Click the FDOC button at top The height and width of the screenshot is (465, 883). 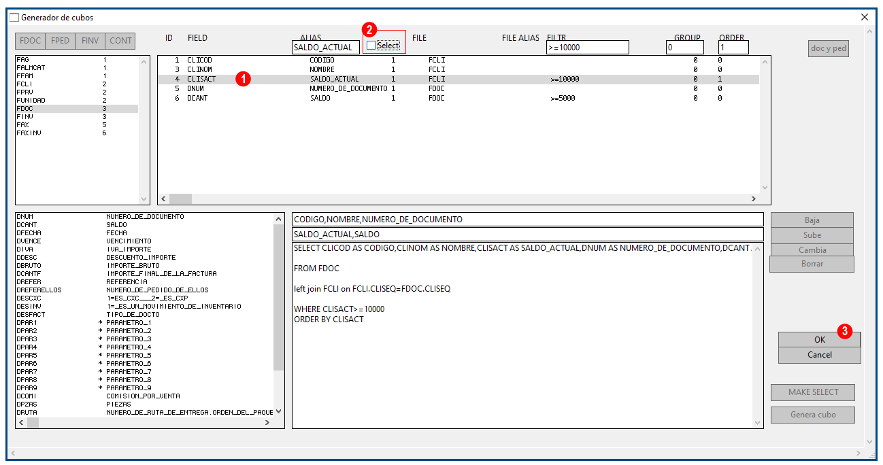(x=30, y=41)
